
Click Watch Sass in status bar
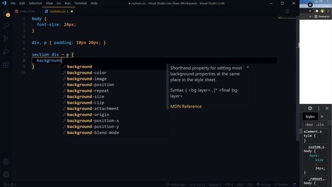point(176,185)
